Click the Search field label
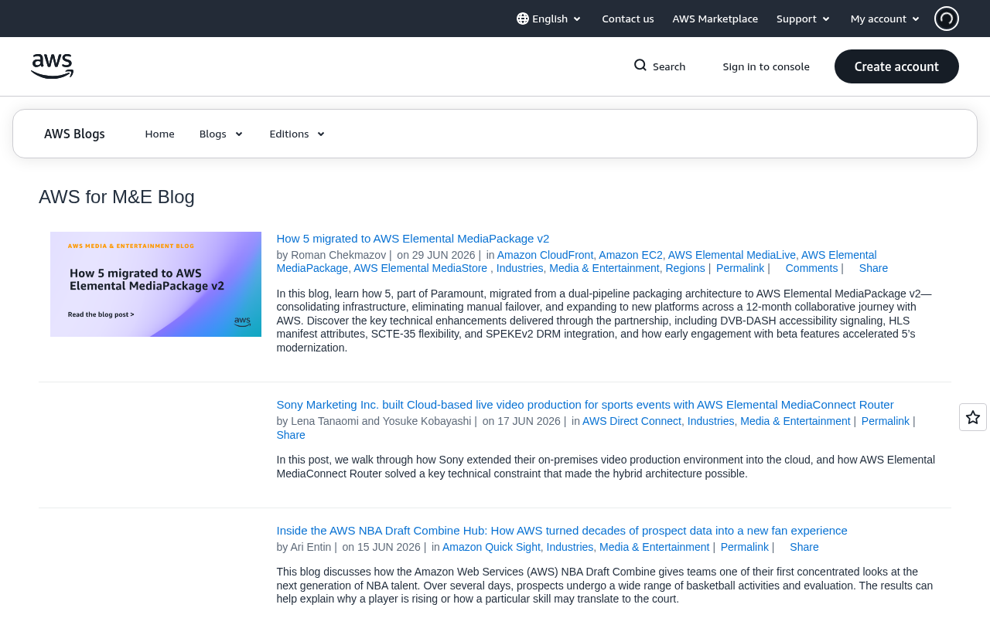The image size is (990, 618). 669,66
